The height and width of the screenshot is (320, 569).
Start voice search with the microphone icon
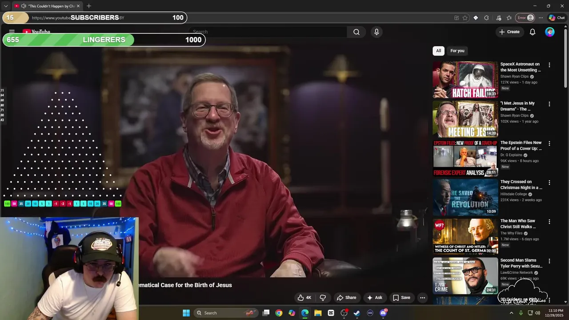coord(377,32)
